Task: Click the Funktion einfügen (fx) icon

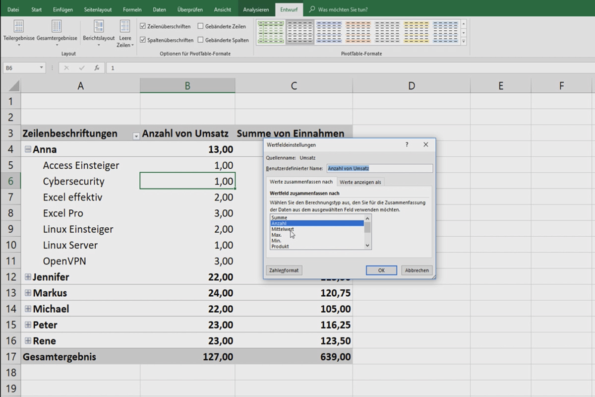Action: click(97, 68)
